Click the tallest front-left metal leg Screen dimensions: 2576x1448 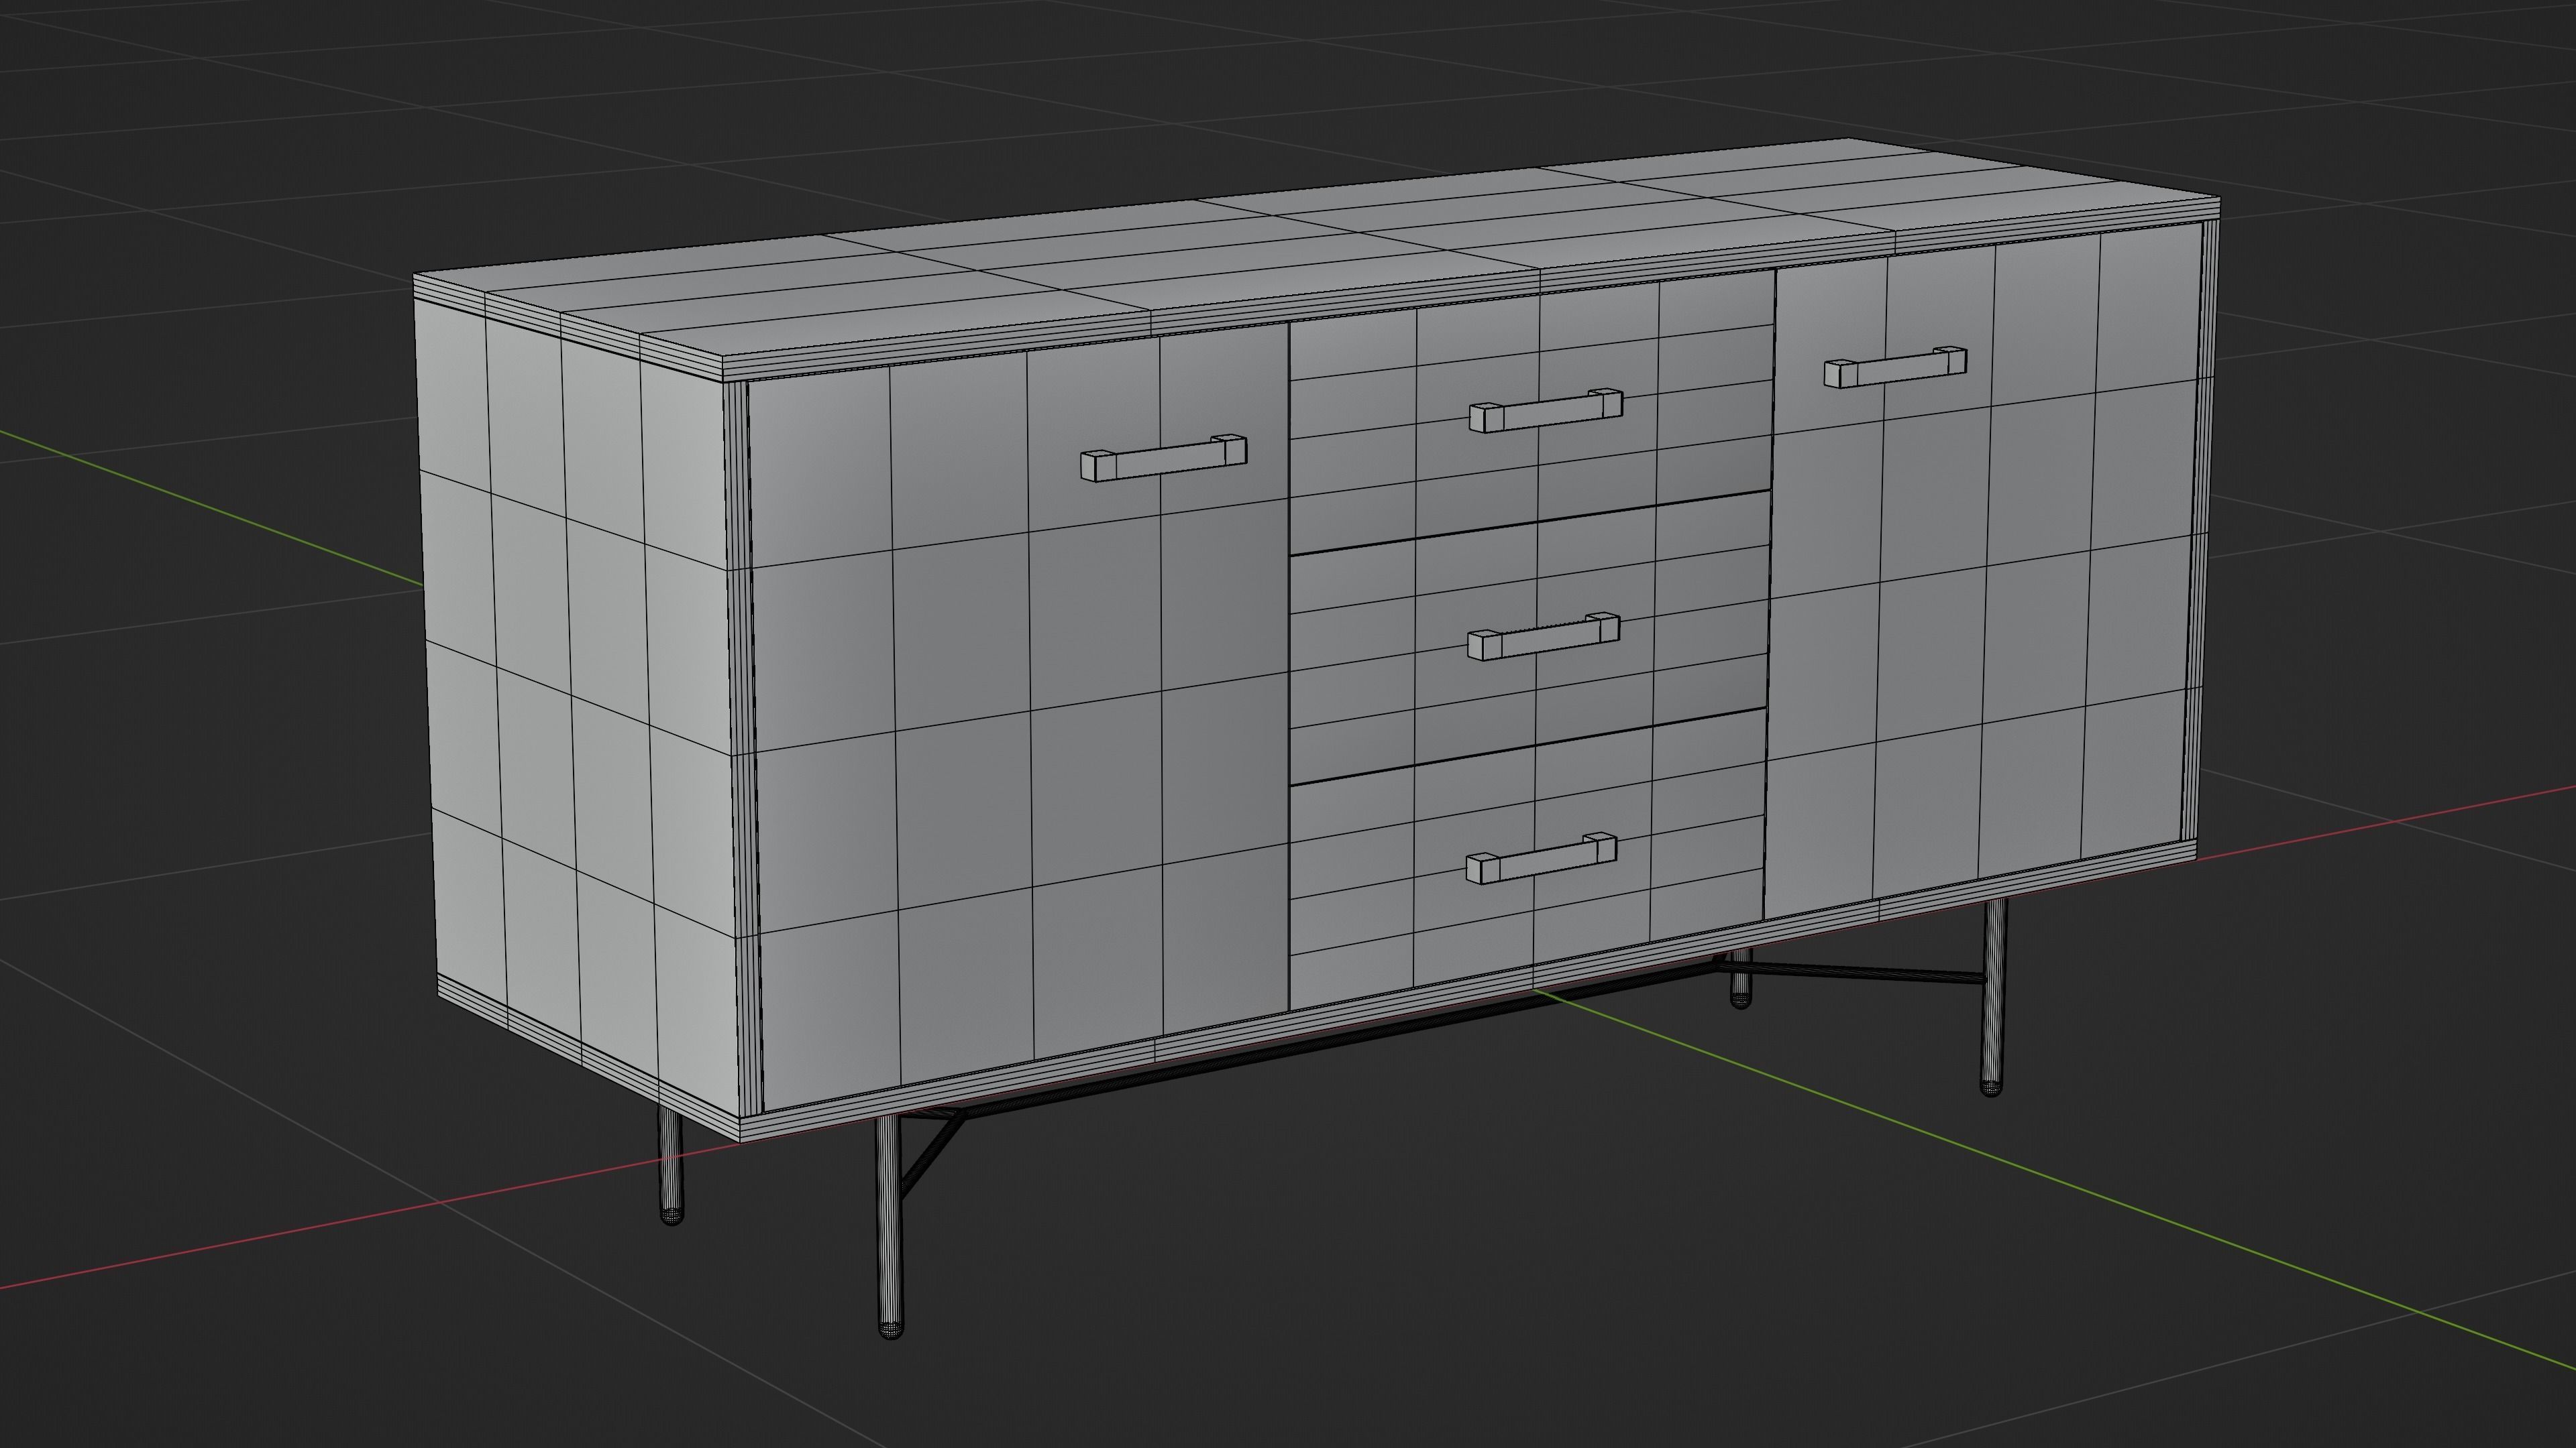click(x=888, y=1227)
